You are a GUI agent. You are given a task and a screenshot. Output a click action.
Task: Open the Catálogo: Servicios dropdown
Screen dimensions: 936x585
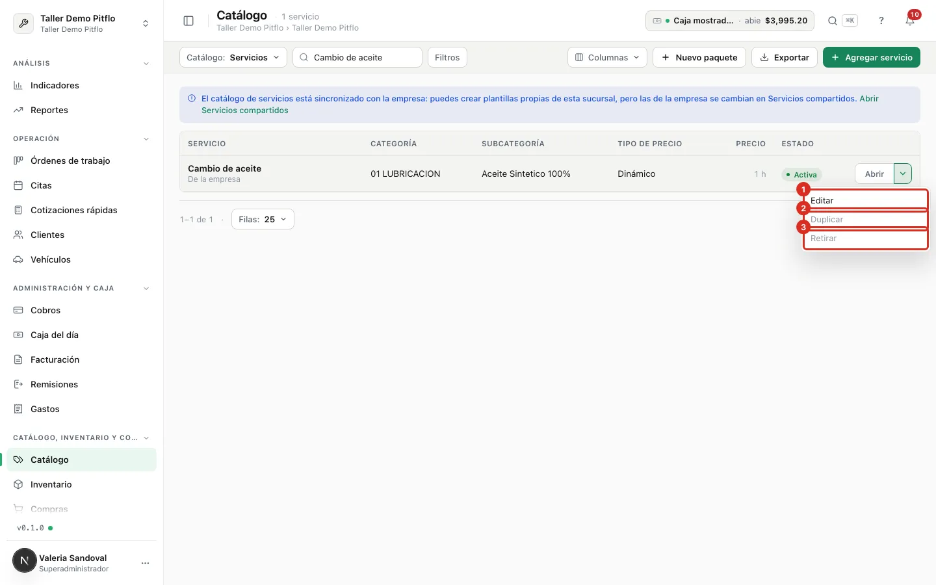click(233, 57)
